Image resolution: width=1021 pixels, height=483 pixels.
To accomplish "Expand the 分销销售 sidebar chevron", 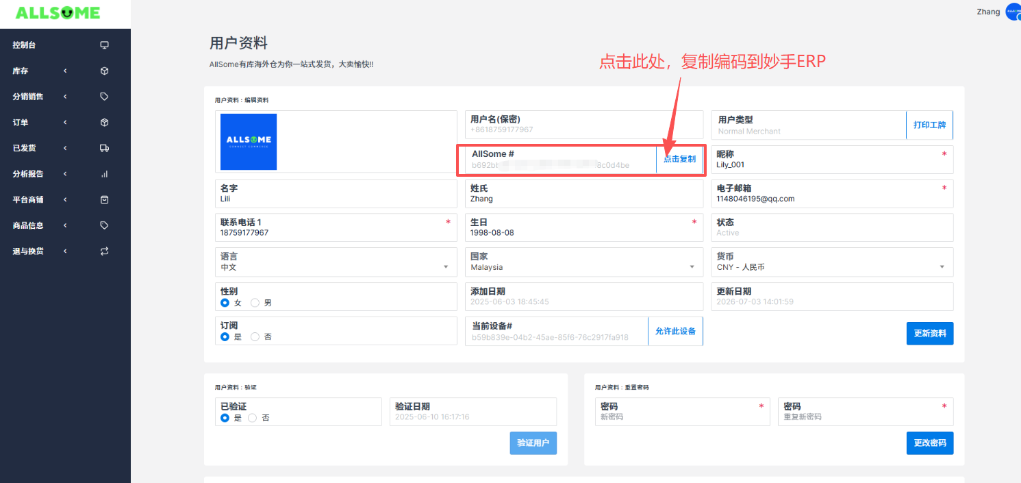I will coord(65,97).
